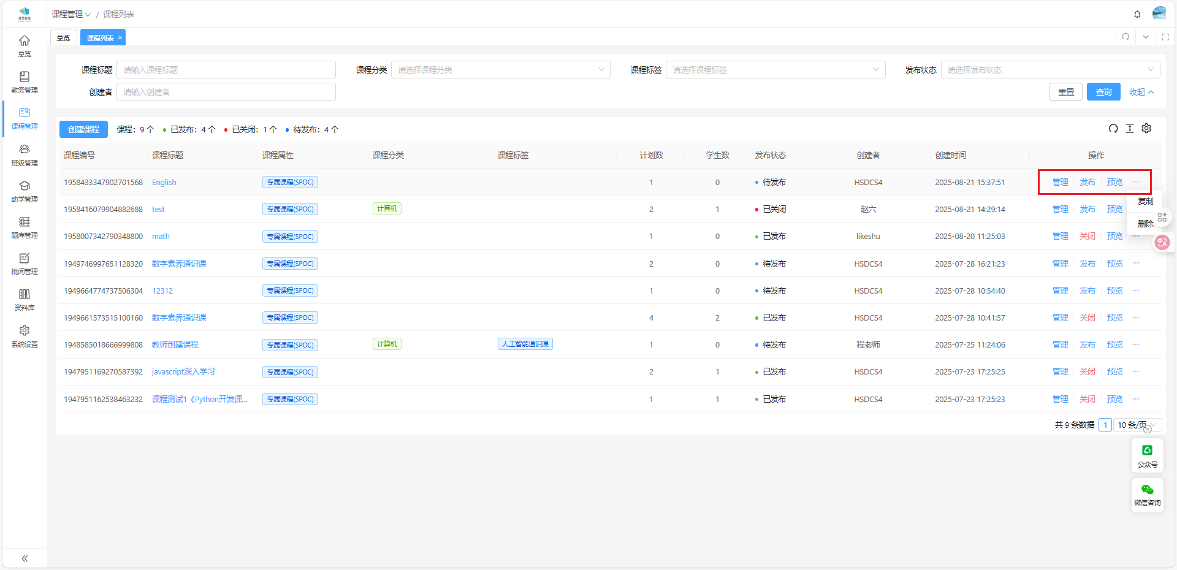Open 教务管理 from the sidebar
Viewport: 1177px width, 570px height.
pos(25,82)
